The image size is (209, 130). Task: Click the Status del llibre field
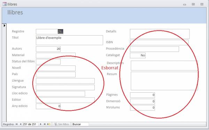48,62
